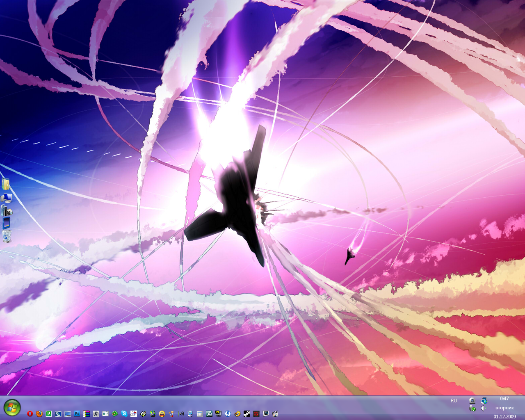Open the Calculator icon in the taskbar

point(200,414)
